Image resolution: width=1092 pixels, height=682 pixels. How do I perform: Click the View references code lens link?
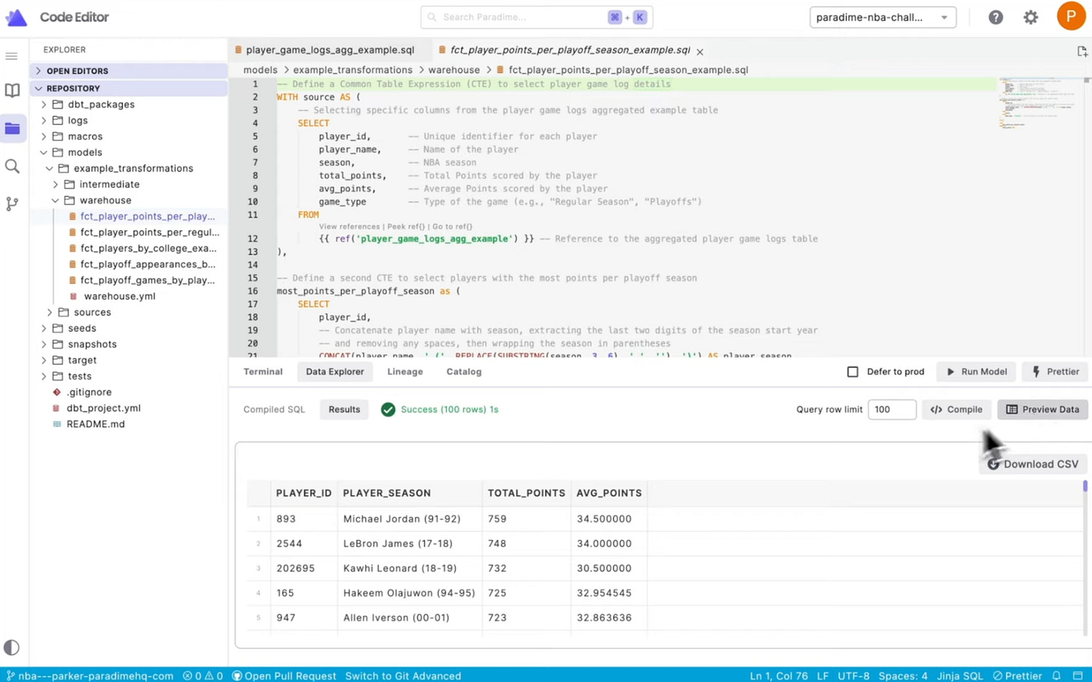point(349,226)
